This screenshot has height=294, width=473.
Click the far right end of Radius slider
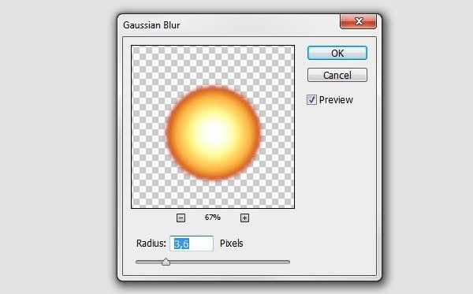tap(288, 262)
